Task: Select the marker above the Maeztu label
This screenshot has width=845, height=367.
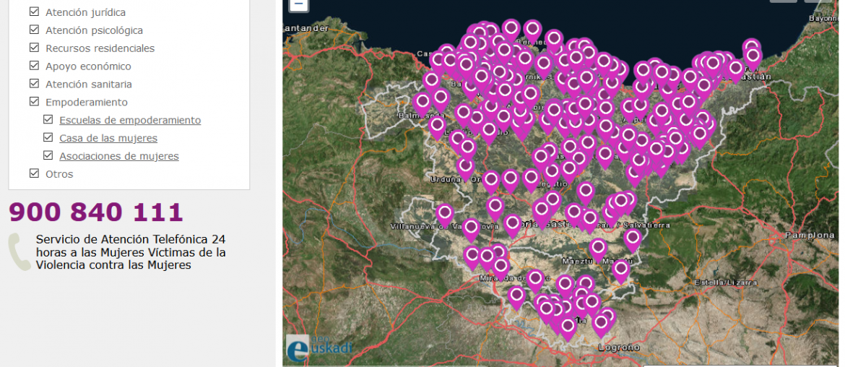Action: coord(598,249)
